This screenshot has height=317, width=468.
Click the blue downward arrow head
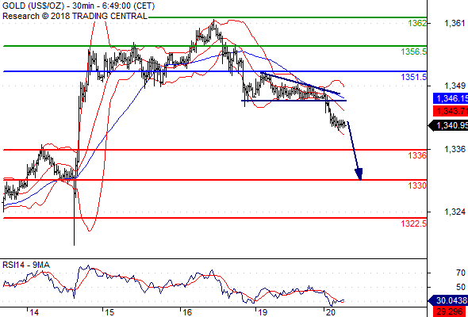(359, 174)
